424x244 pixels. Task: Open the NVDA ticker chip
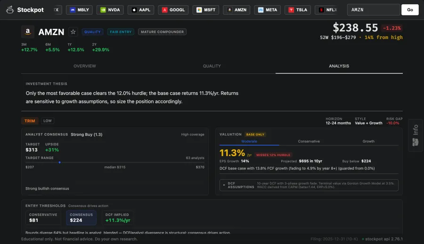click(110, 10)
